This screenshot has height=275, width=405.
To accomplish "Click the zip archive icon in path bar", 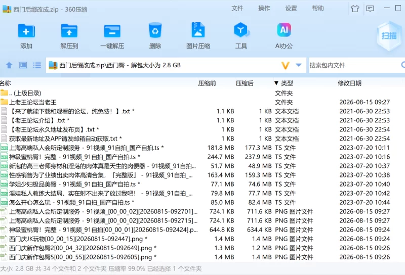I will coord(53,65).
